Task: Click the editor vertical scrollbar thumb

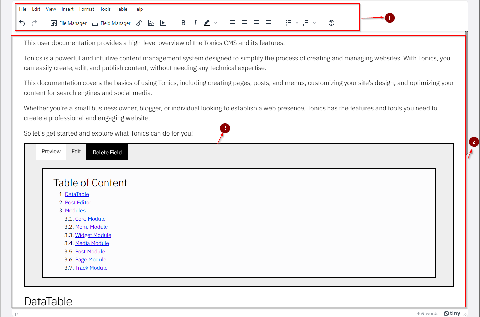Action: (466, 93)
